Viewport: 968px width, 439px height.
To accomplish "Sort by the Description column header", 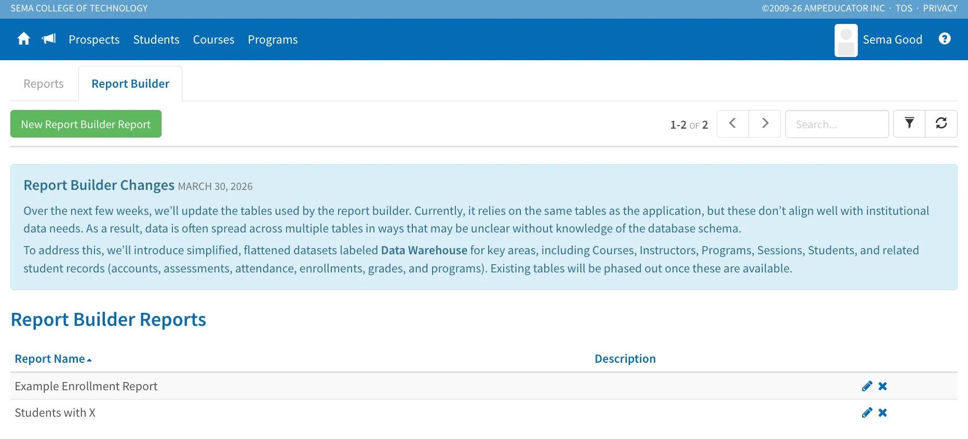I will coord(625,359).
